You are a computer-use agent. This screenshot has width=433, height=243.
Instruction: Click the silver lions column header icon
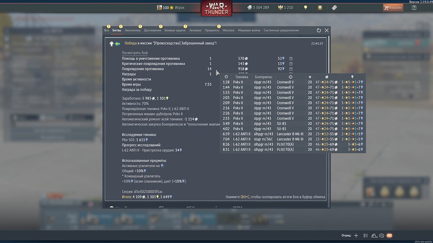326,77
